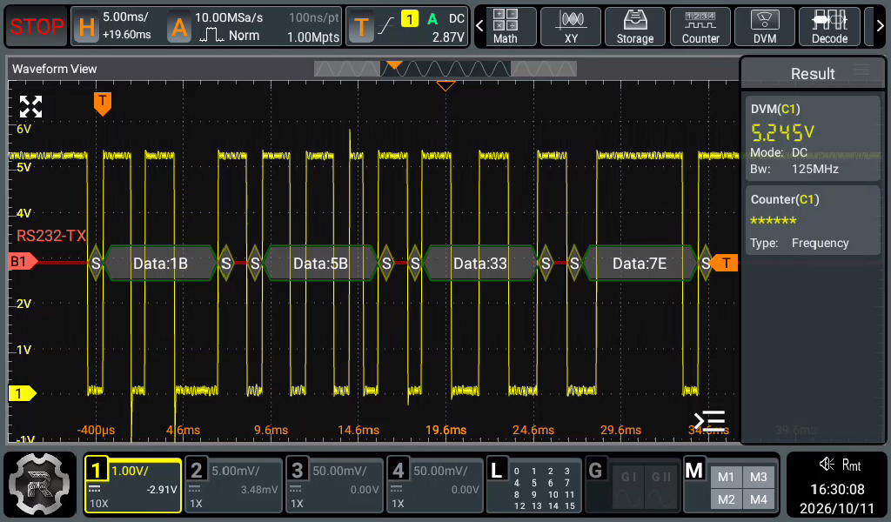Screen dimensions: 891x522
Task: Click the +19.60ms horizontal offset value
Action: 127,35
